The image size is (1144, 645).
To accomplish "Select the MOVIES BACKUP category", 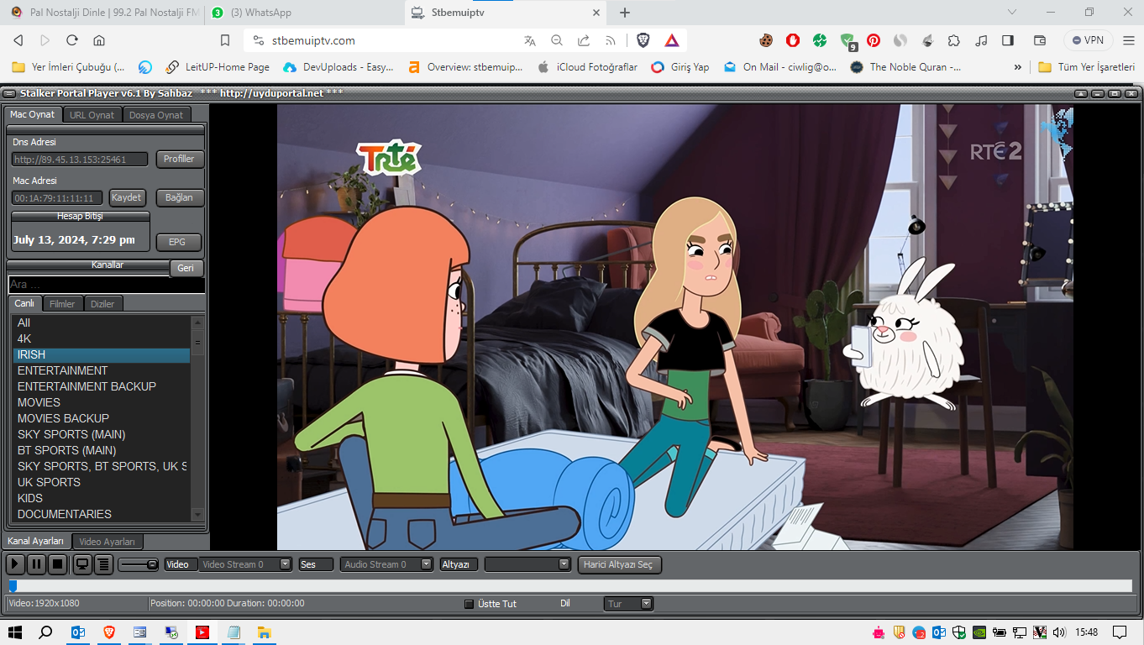I will pyautogui.click(x=102, y=418).
